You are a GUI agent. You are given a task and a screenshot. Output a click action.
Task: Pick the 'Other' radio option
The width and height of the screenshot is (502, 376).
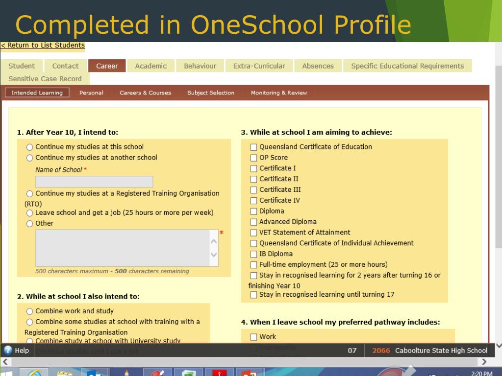[29, 223]
